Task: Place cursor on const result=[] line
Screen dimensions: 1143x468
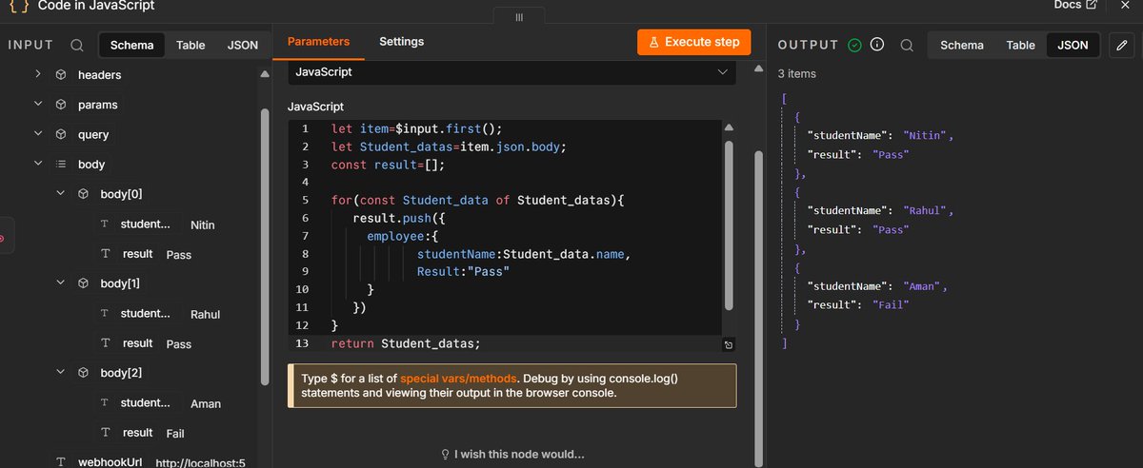Action: point(388,165)
